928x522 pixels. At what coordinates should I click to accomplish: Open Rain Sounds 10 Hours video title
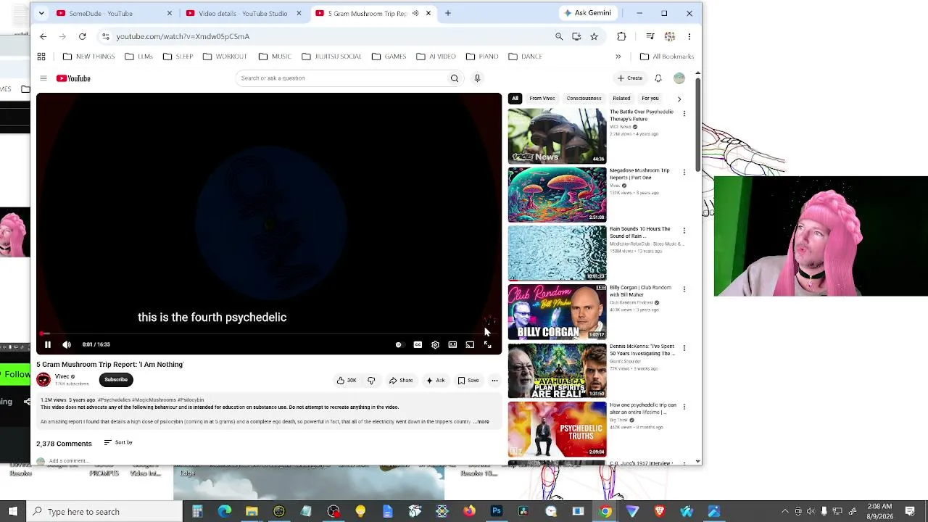(x=639, y=233)
